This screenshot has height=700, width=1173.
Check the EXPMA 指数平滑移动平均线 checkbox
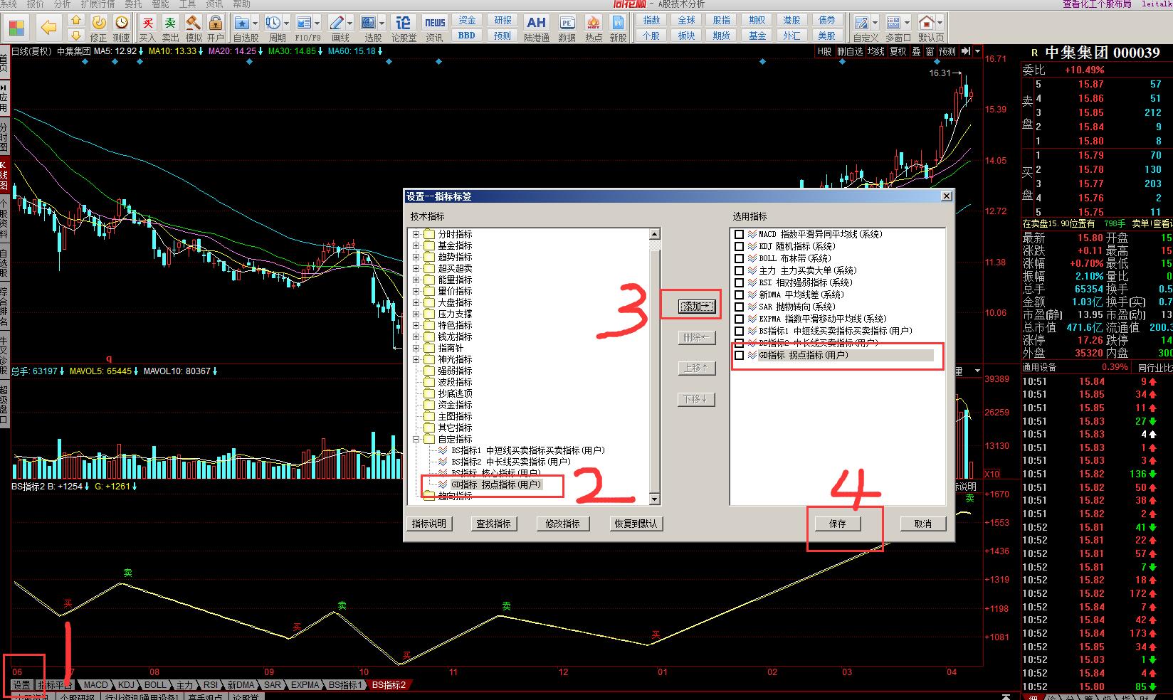739,319
